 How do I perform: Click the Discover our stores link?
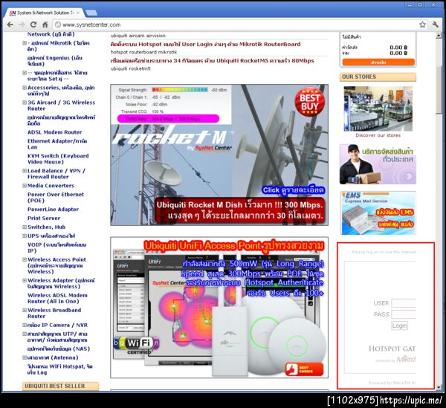[x=378, y=135]
